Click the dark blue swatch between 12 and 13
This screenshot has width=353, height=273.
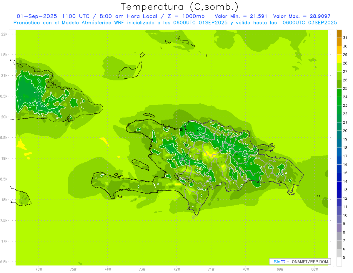[339, 194]
